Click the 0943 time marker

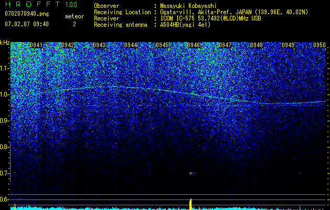click(x=99, y=45)
